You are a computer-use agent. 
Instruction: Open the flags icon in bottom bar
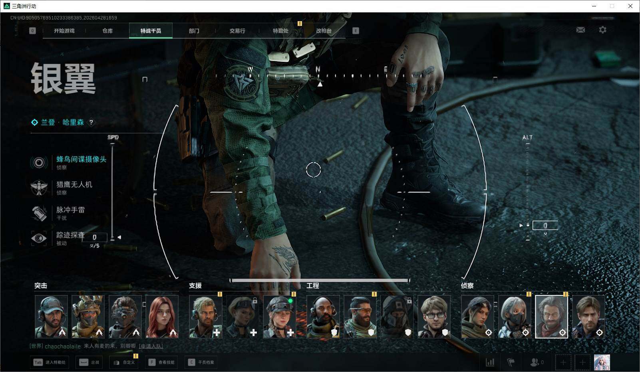pos(511,362)
